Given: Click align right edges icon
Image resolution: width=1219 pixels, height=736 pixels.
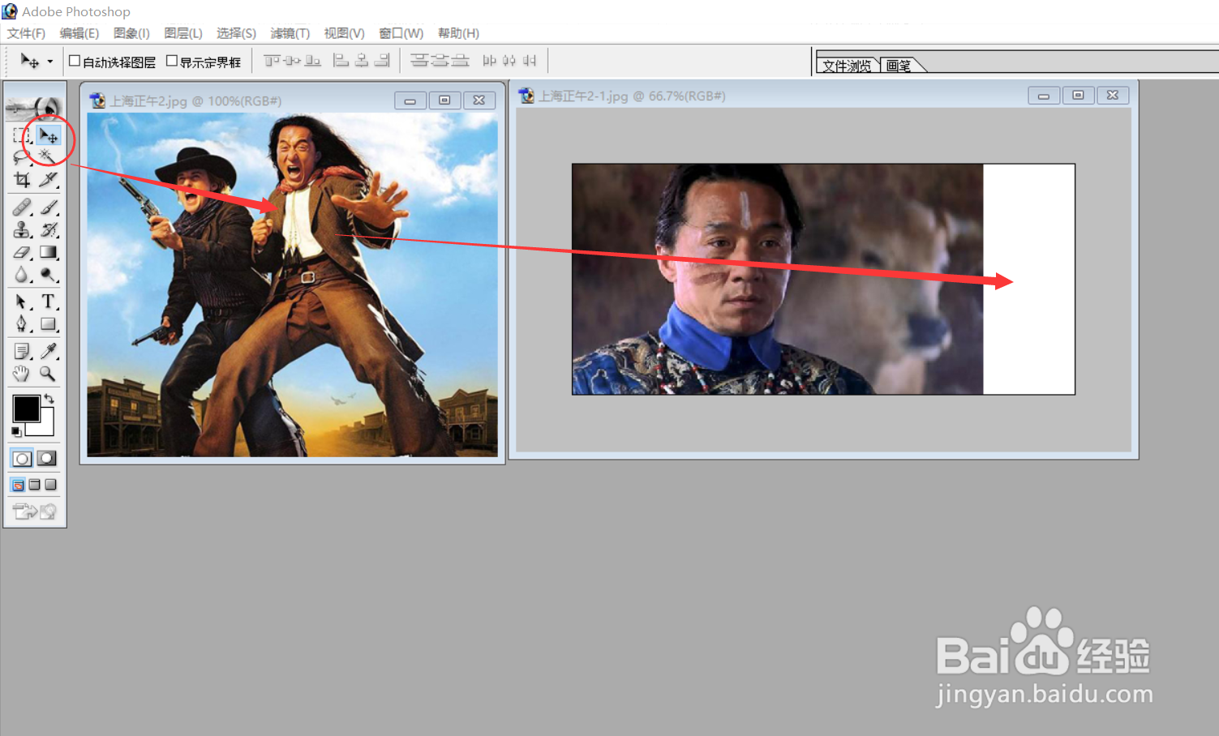Looking at the screenshot, I should pos(382,61).
